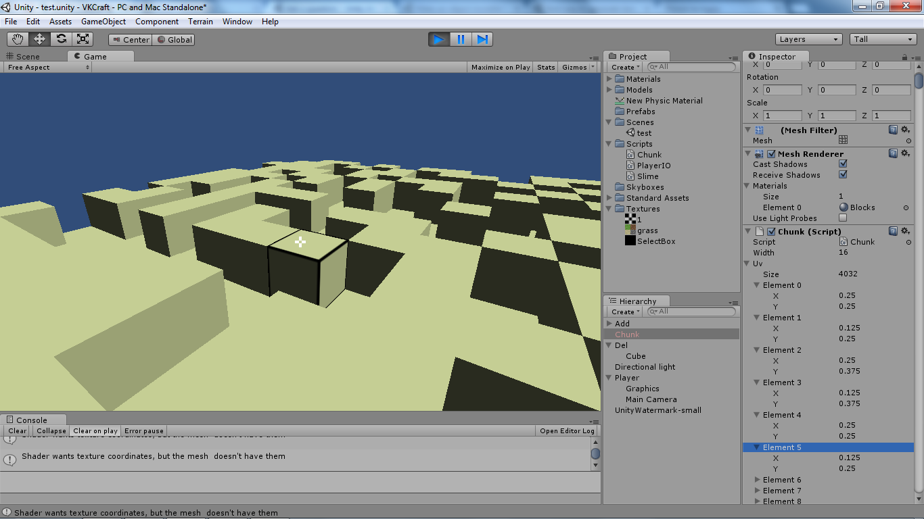Click Open Editor Log button
924x519 pixels.
568,430
